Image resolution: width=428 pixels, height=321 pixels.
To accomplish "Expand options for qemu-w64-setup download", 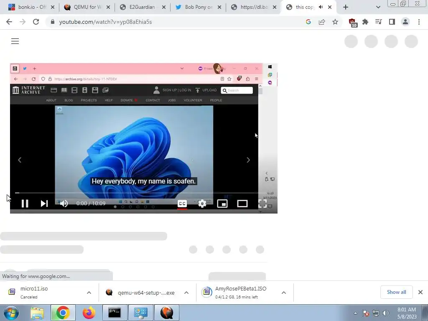I will tap(186, 293).
